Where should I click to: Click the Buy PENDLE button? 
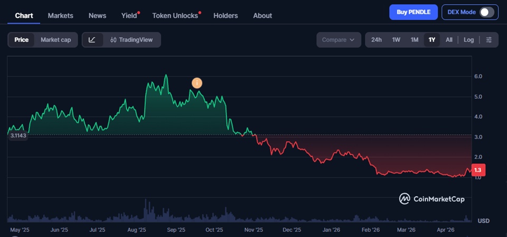pyautogui.click(x=414, y=12)
